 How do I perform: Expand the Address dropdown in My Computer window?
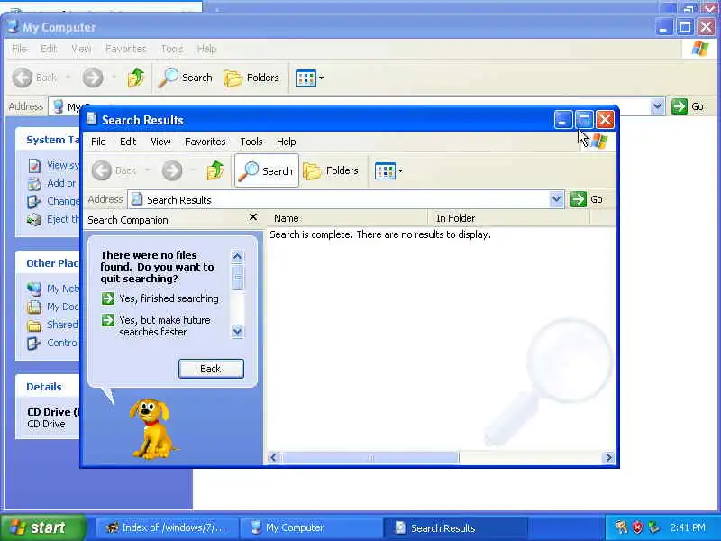click(658, 106)
